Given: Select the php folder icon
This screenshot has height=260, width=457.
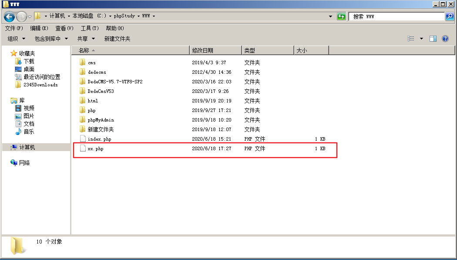Looking at the screenshot, I should [x=83, y=110].
